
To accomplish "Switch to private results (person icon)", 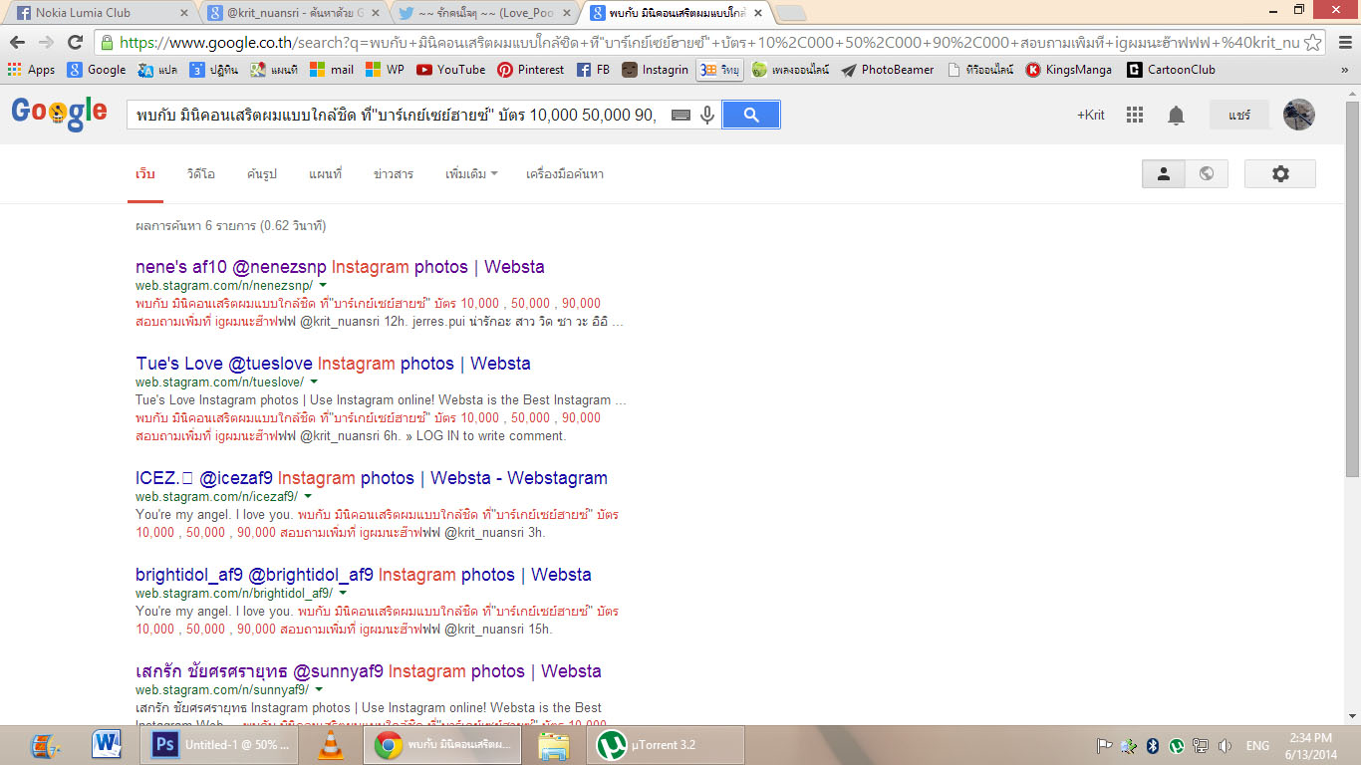I will pyautogui.click(x=1163, y=173).
